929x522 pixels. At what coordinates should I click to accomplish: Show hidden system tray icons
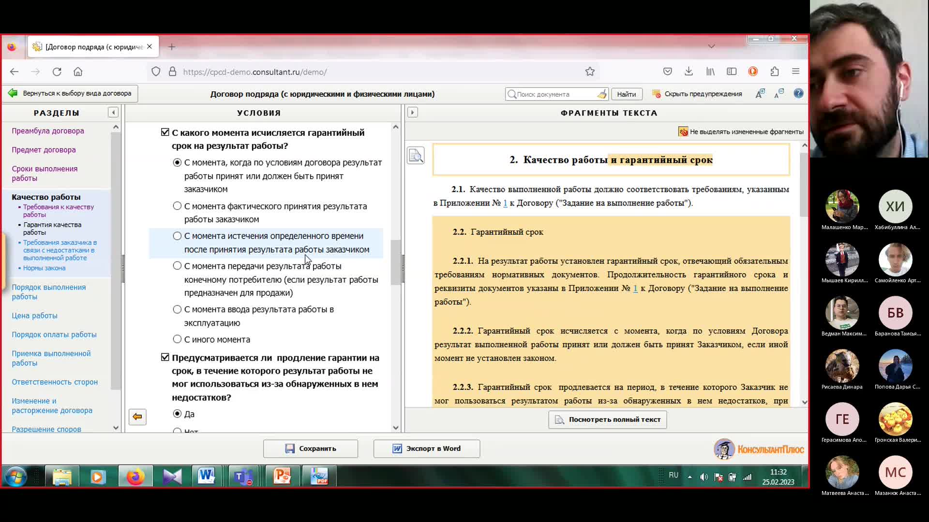click(x=689, y=477)
